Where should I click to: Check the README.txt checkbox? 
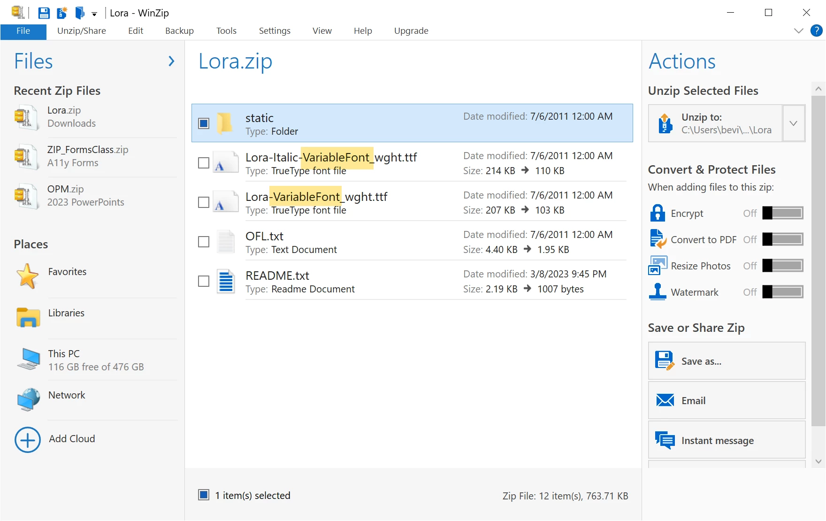(x=204, y=281)
